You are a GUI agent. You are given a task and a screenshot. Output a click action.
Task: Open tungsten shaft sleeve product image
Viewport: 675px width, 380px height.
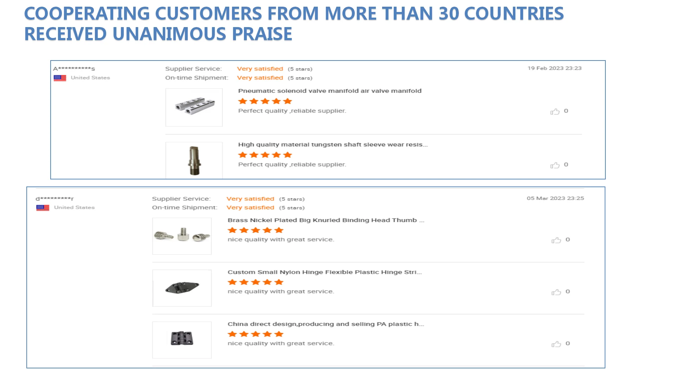point(194,160)
